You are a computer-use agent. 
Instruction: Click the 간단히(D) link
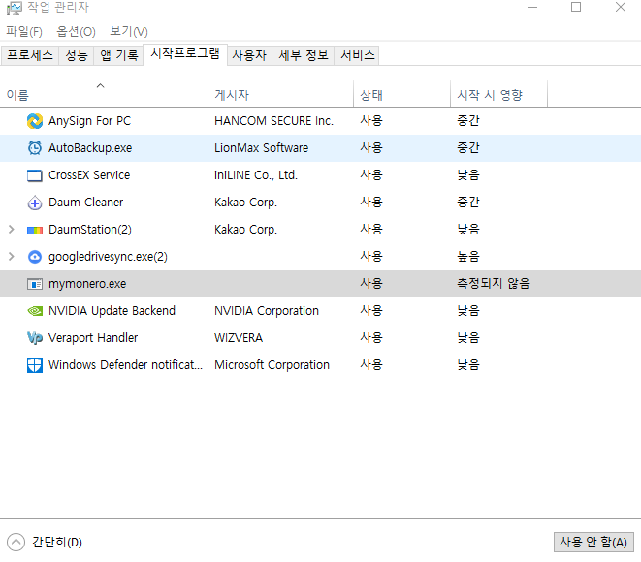(57, 543)
